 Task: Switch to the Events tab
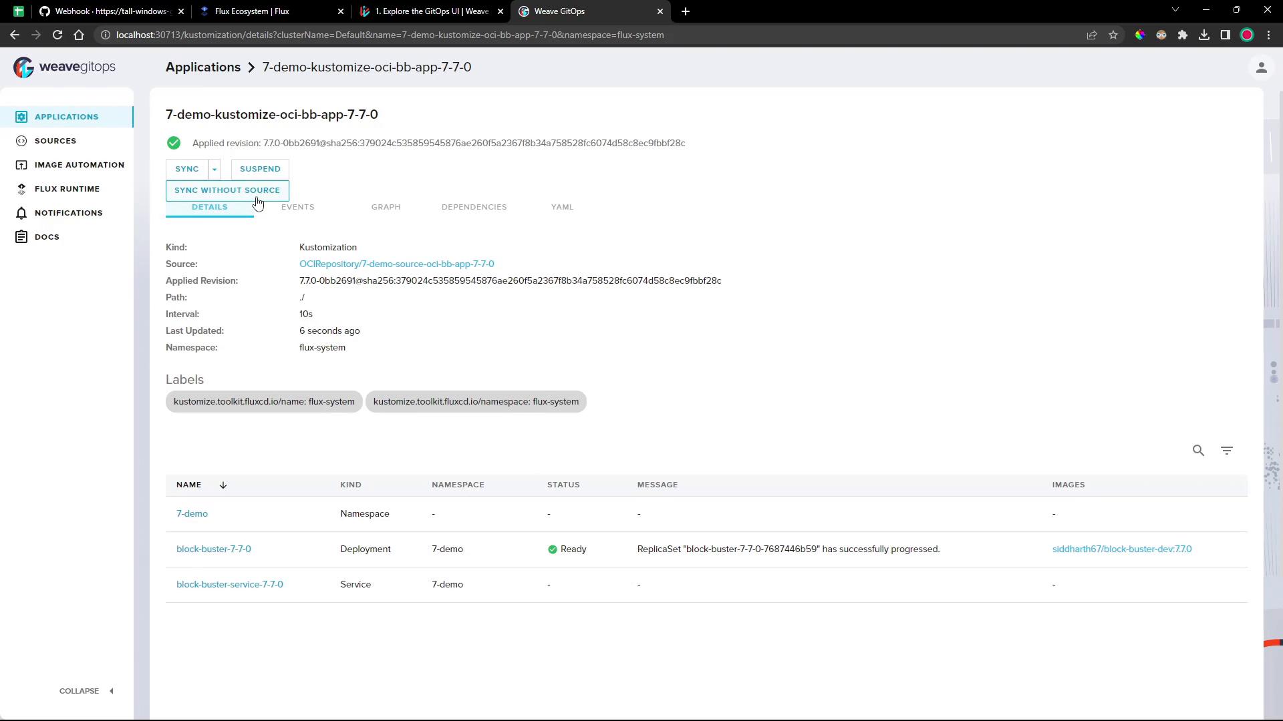(298, 207)
